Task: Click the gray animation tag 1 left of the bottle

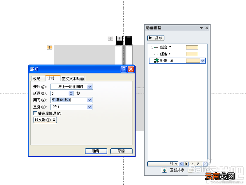Action: pyautogui.click(x=110, y=38)
